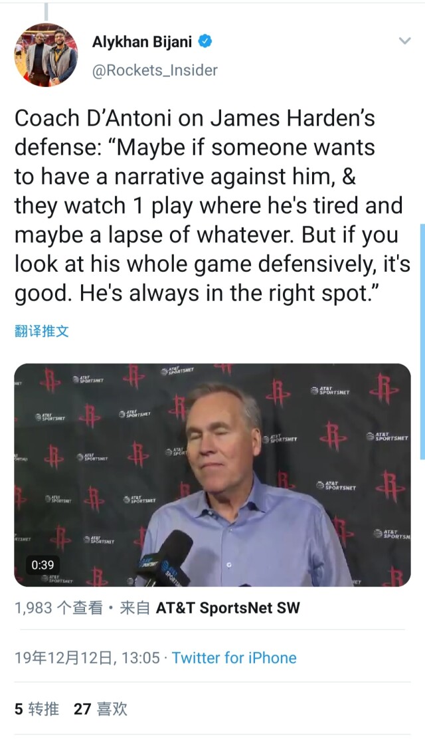Open the Alykhan Bijani display name
425x739 pixels.
(x=142, y=42)
